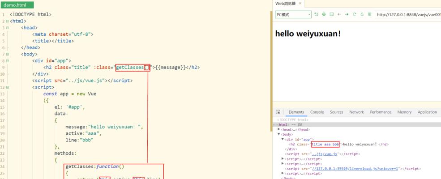
Task: Click el: '#app' on line 15
Action: (x=69, y=107)
